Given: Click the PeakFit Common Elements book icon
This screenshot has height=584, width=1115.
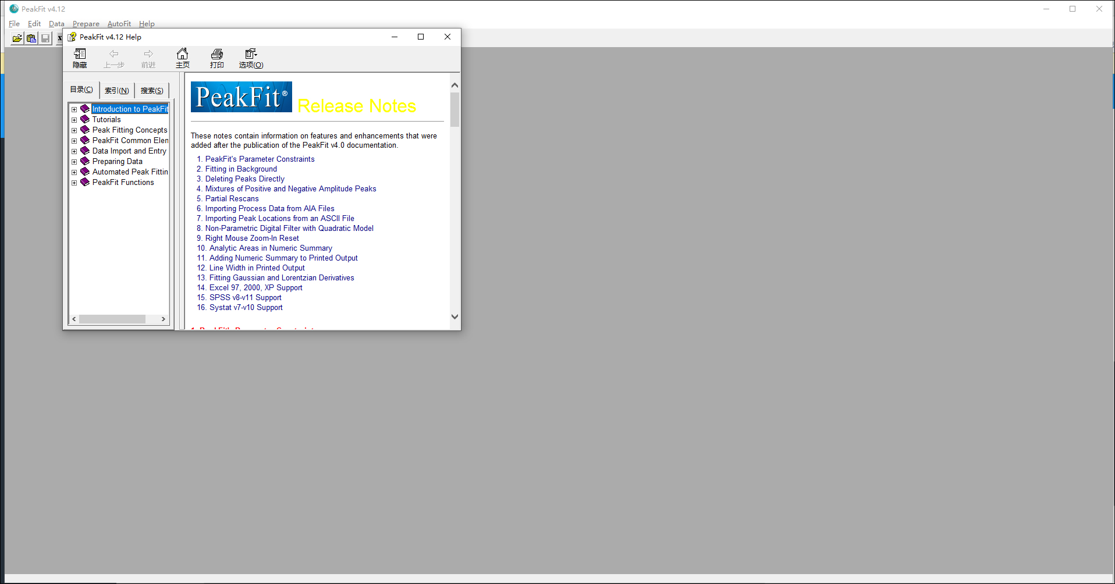Looking at the screenshot, I should click(x=85, y=140).
